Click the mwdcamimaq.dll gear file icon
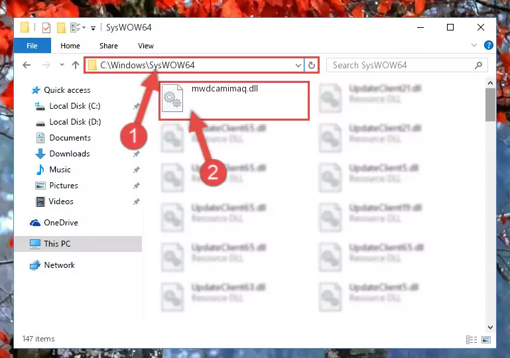Image resolution: width=510 pixels, height=358 pixels. coord(172,98)
